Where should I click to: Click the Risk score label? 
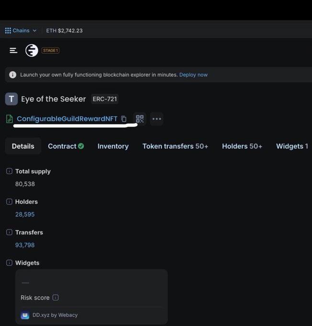coord(35,298)
